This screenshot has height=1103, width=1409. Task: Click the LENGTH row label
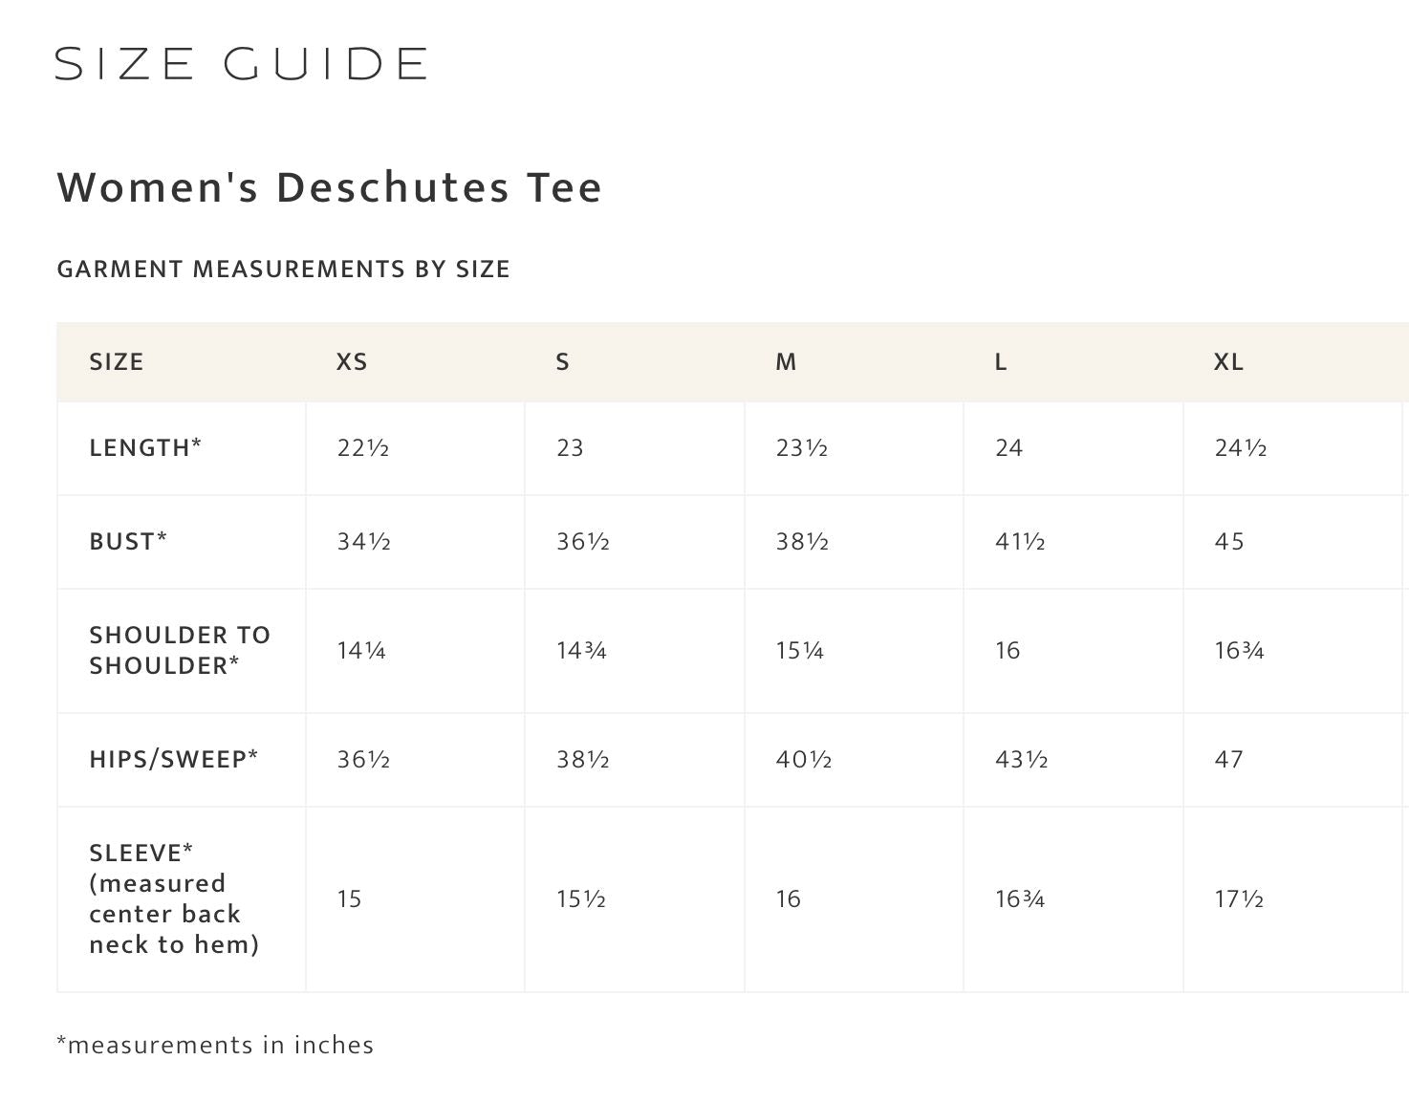[145, 447]
